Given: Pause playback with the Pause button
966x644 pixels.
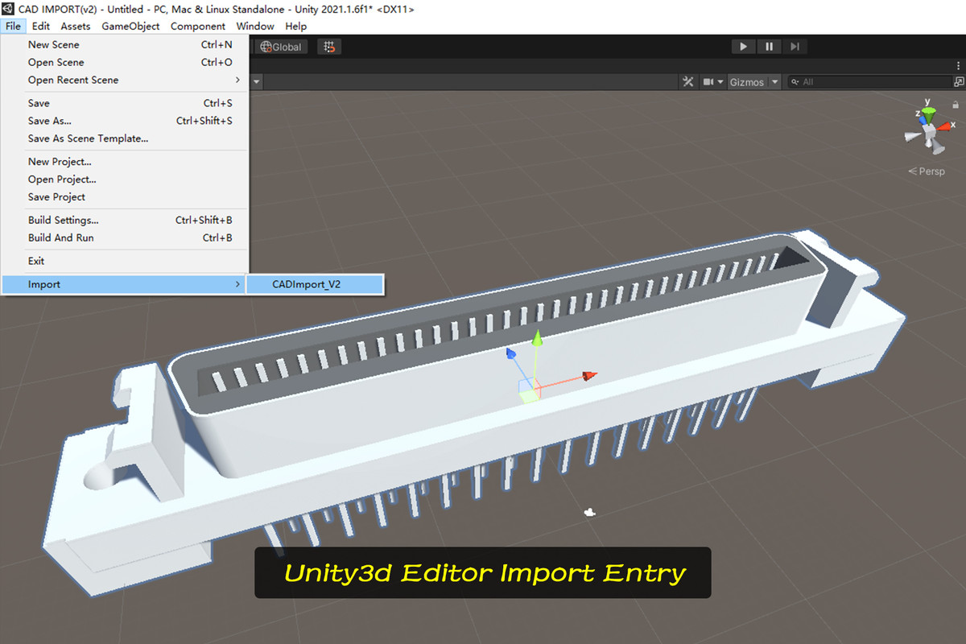Looking at the screenshot, I should [769, 47].
